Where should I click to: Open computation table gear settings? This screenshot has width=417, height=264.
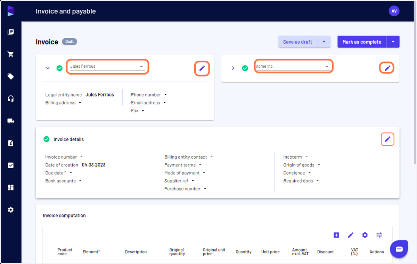click(x=365, y=235)
